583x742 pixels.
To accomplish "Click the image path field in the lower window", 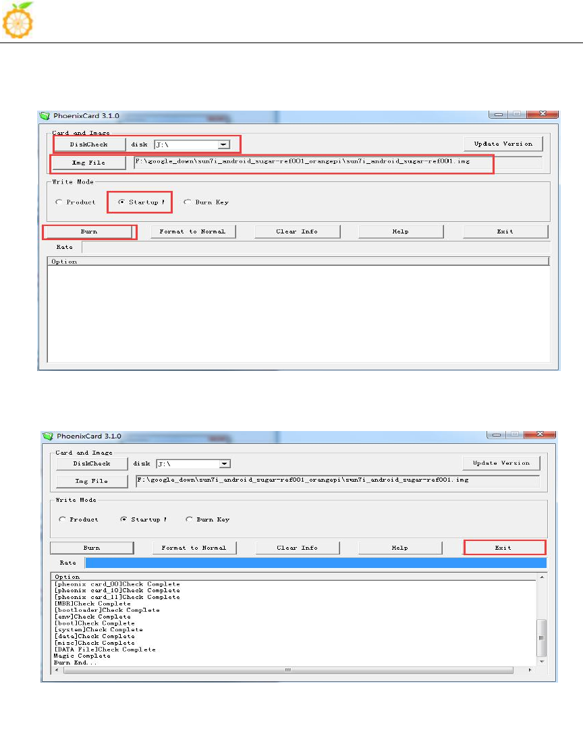I will click(x=337, y=481).
